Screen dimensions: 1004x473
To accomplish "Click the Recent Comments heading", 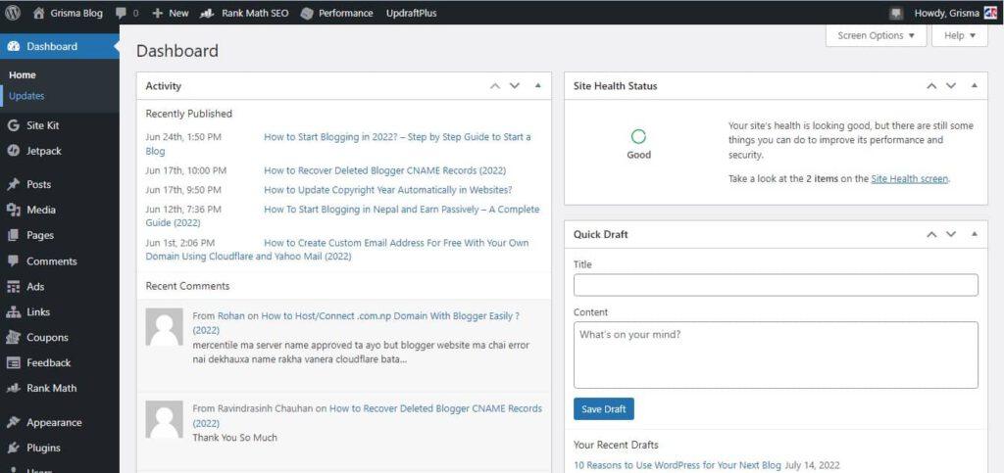I will (x=187, y=286).
